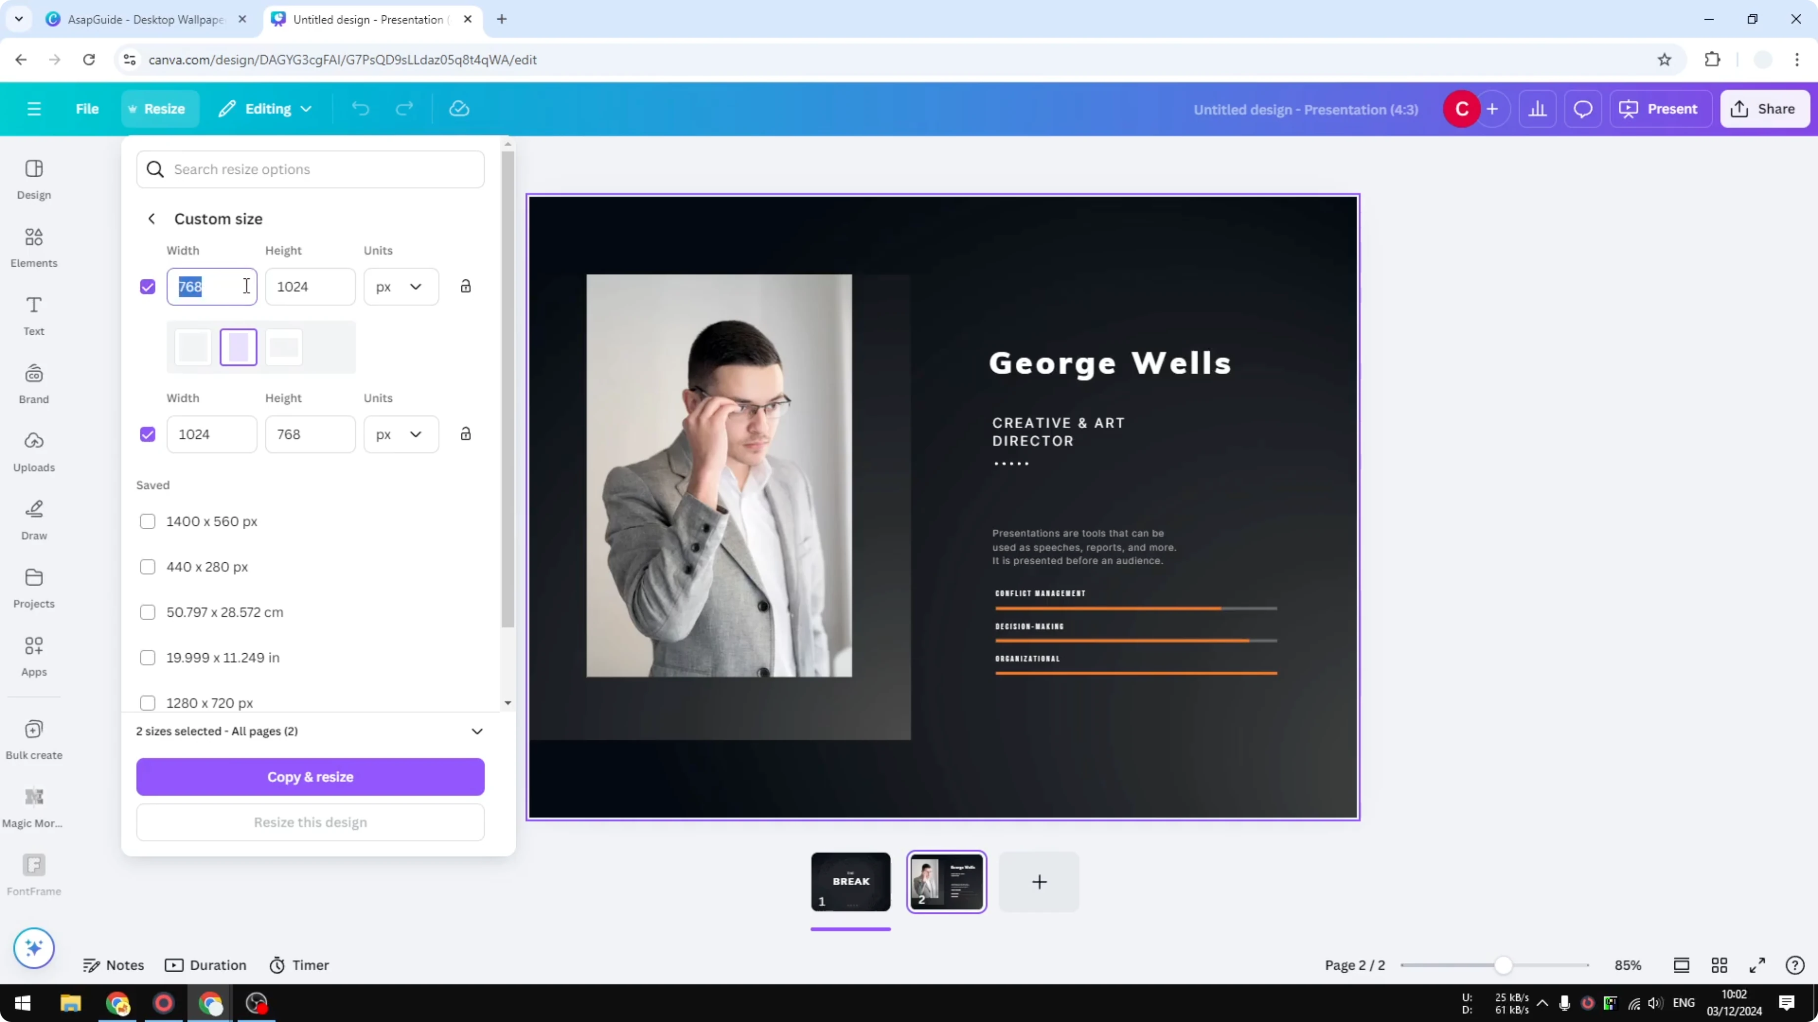Image resolution: width=1818 pixels, height=1022 pixels.
Task: Uncheck the 768 x 1024 size
Action: coord(148,286)
